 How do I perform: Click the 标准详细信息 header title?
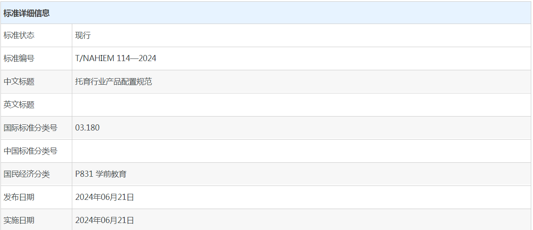click(x=27, y=13)
